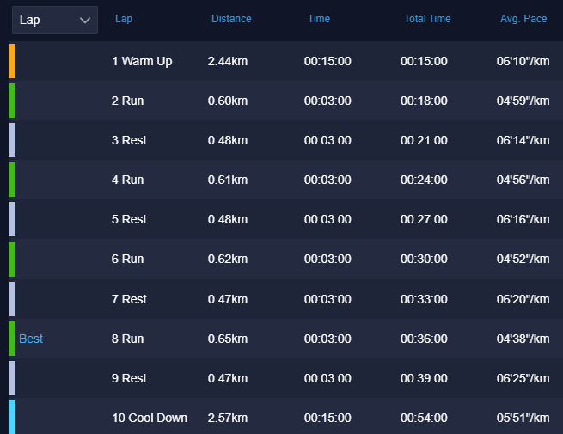Click the 00:30:00 total time cell

[x=424, y=259]
